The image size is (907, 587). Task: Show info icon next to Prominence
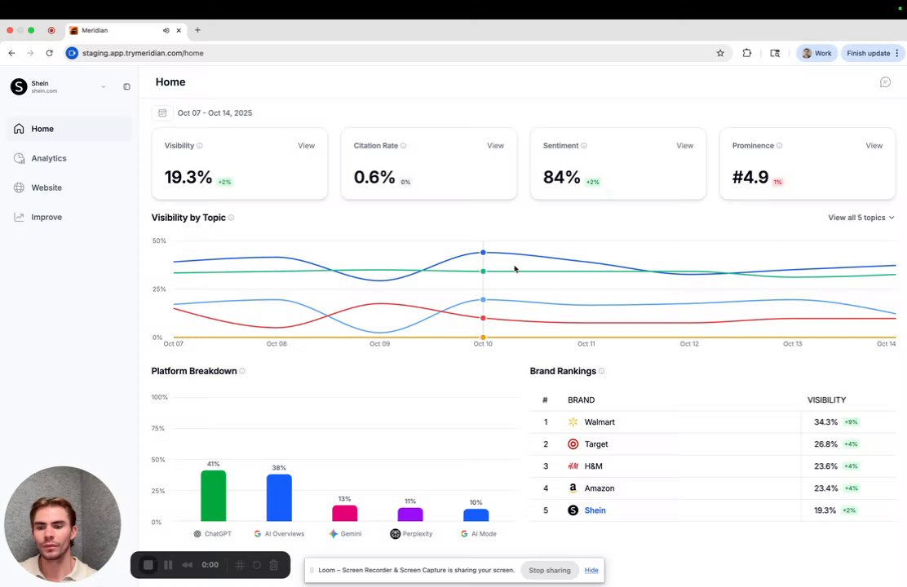(779, 146)
